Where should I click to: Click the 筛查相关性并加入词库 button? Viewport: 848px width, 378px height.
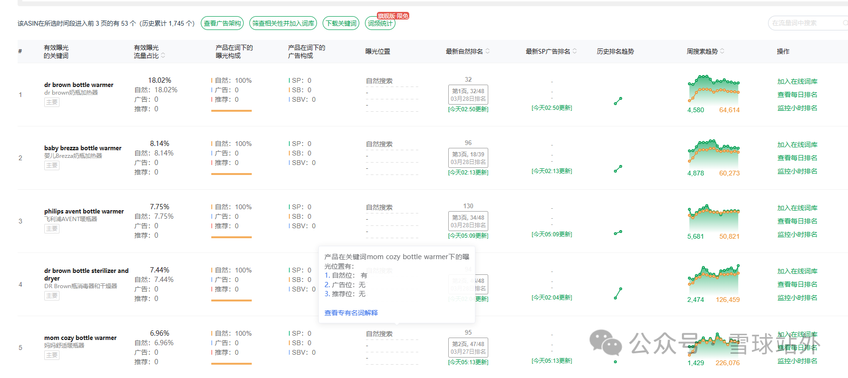[x=283, y=23]
